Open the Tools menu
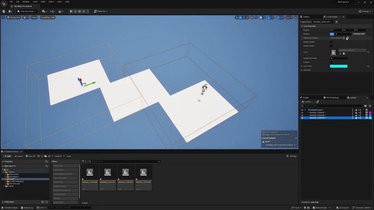The image size is (374, 210). click(35, 2)
